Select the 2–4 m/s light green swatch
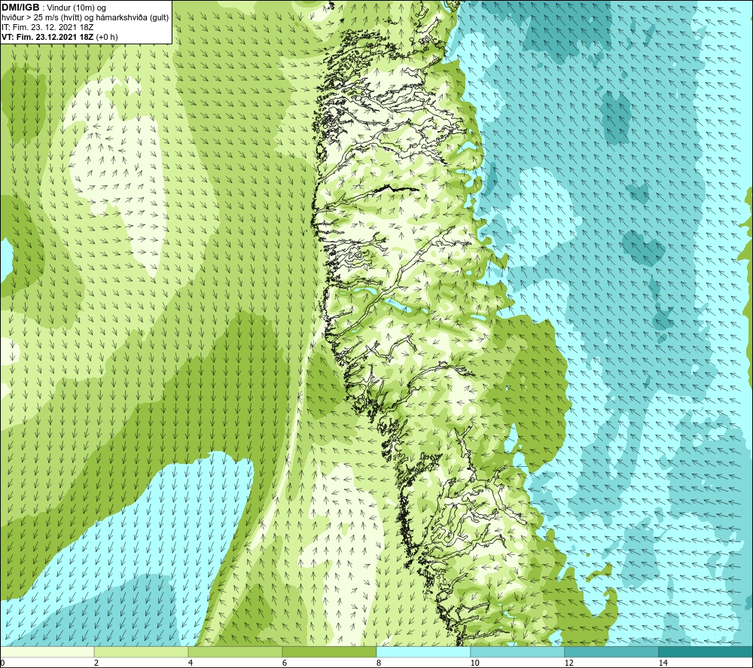 click(x=142, y=652)
